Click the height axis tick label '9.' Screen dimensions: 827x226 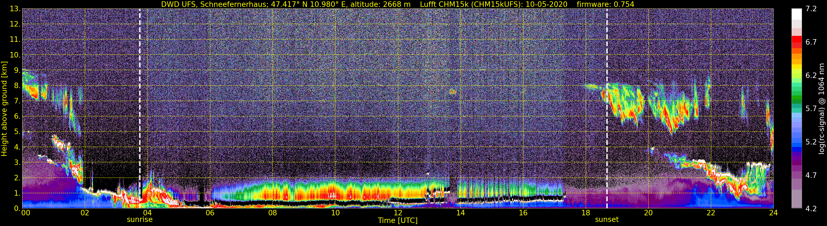tap(17, 70)
